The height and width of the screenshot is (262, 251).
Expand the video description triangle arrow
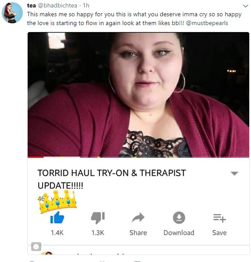[x=234, y=174]
